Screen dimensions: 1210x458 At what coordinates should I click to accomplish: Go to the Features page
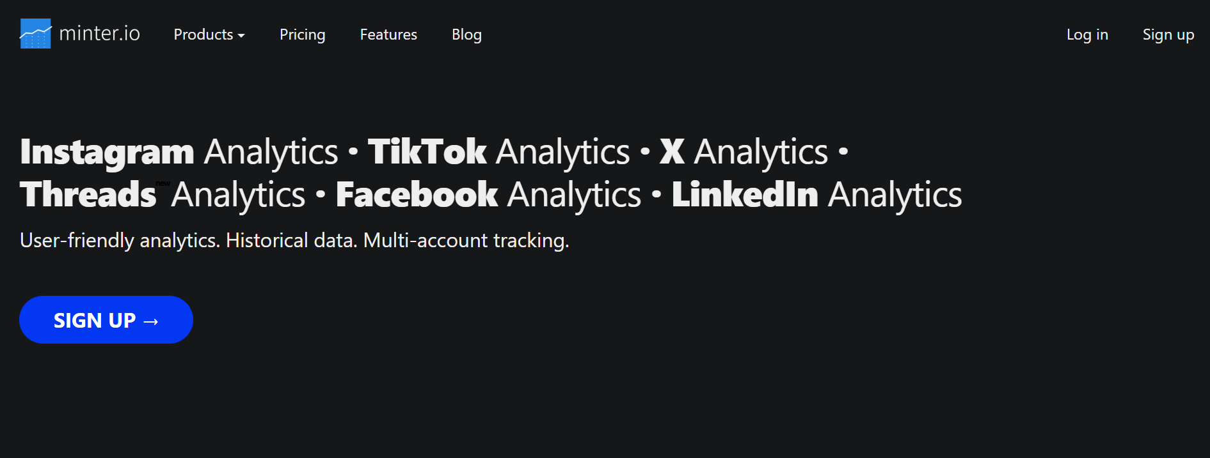click(388, 34)
